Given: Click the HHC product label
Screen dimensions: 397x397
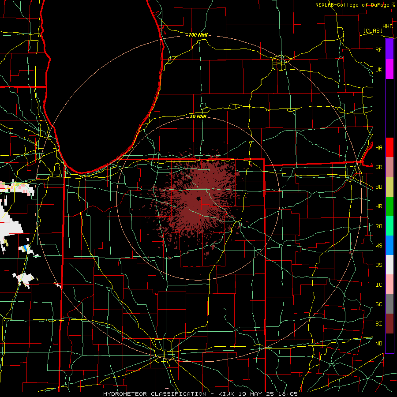Looking at the screenshot, I should 387,26.
